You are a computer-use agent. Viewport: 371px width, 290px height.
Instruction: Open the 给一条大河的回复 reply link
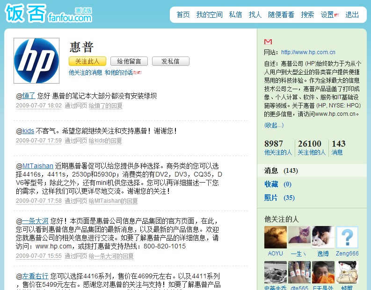click(x=111, y=256)
